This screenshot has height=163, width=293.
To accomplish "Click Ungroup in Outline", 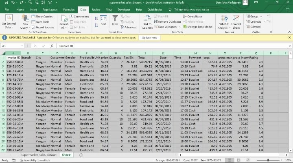I will [254, 21].
